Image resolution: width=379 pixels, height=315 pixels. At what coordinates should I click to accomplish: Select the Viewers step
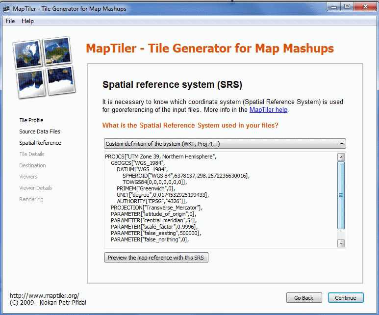(28, 177)
